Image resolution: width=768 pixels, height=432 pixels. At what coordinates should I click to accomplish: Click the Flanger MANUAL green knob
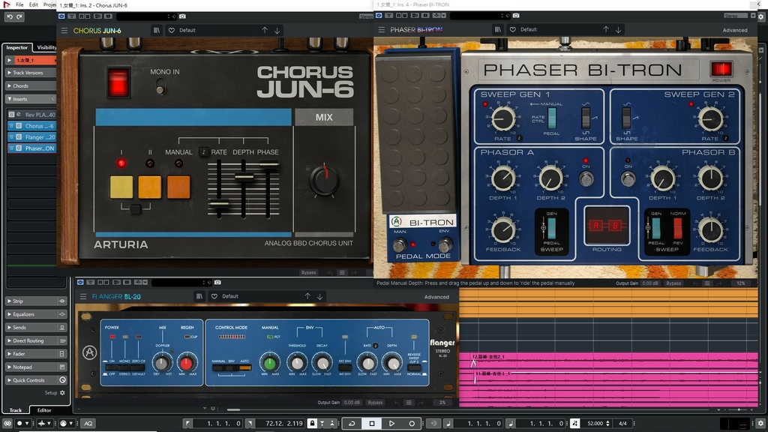(269, 363)
